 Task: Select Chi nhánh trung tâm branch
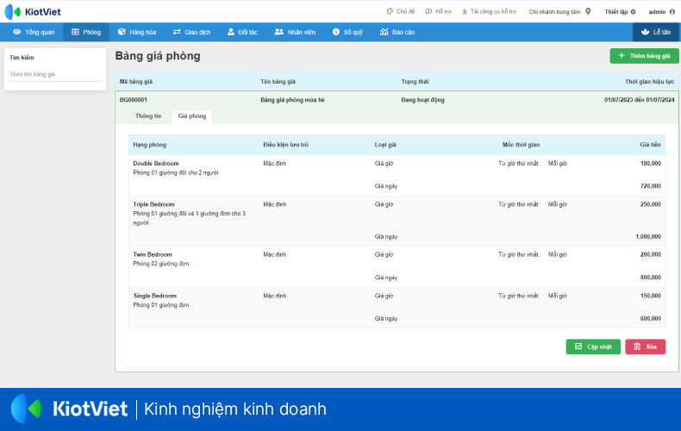(x=554, y=12)
